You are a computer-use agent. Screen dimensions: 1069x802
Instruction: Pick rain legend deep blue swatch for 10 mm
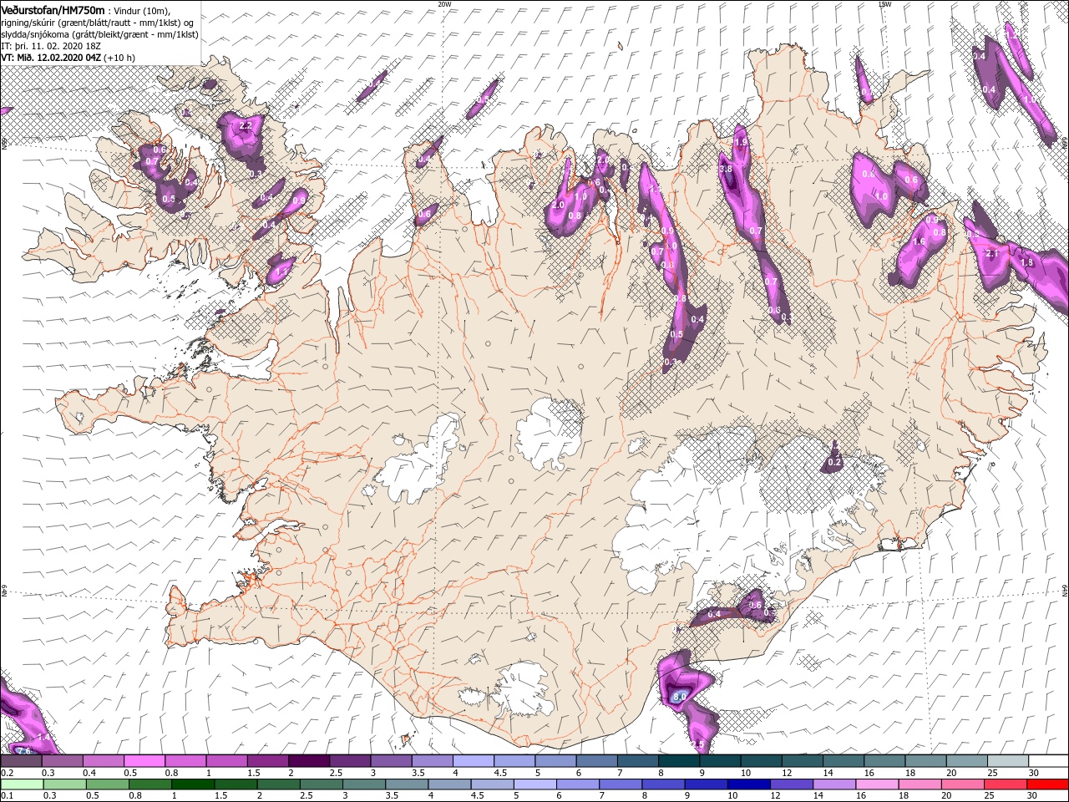[748, 784]
